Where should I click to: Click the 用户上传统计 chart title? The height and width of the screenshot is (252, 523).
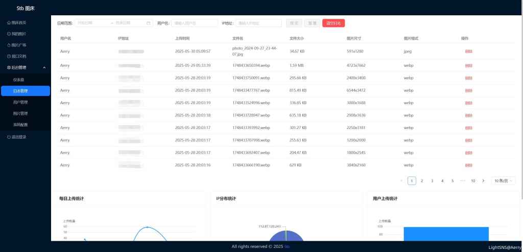tap(385, 198)
